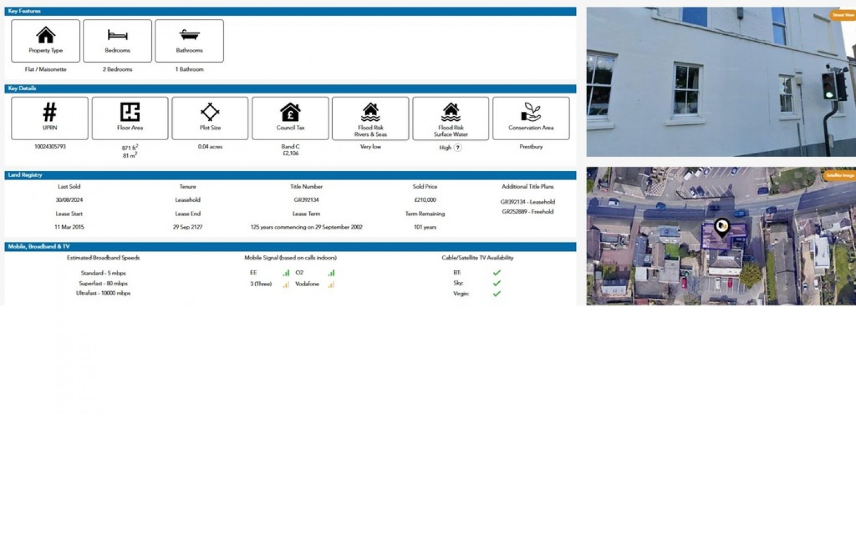
Task: Click the GR392134 - Leasehold title plan
Action: (527, 202)
